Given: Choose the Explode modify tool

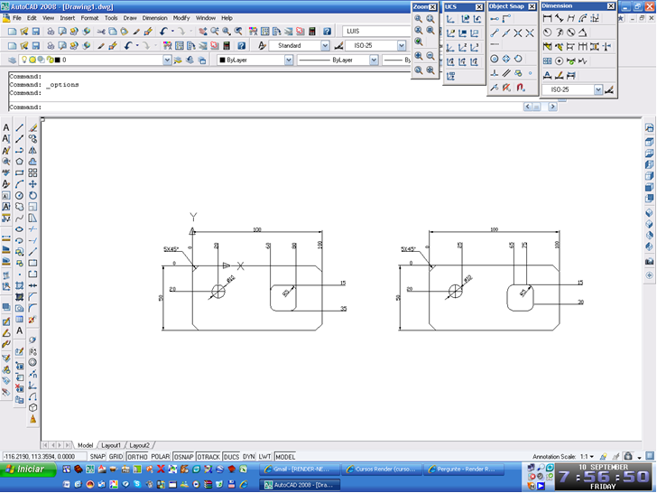Looking at the screenshot, I should [x=32, y=320].
